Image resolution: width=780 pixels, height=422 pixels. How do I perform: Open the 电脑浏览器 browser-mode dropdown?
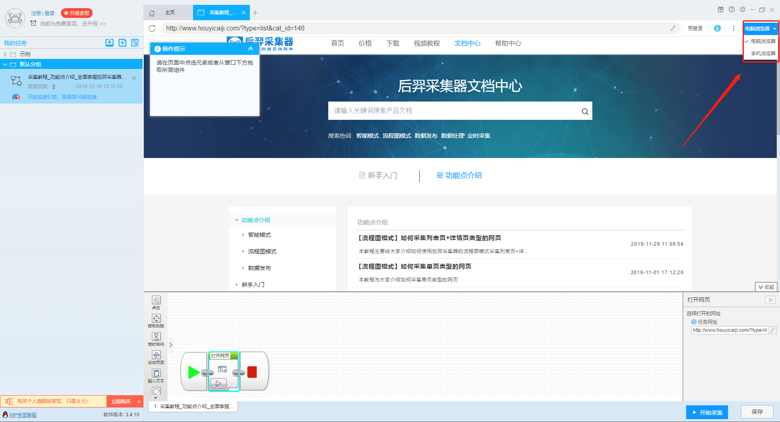(760, 28)
